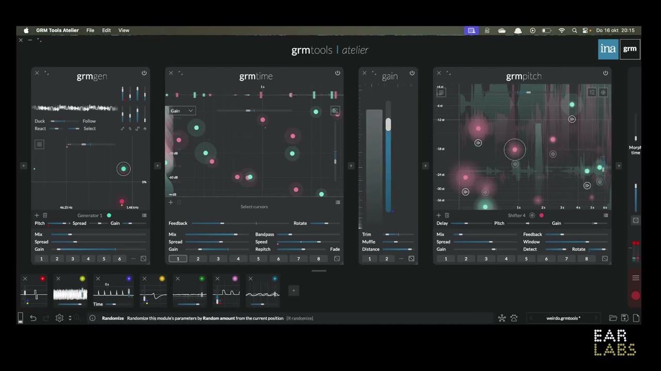Adjust the Window slider in grmpitch
The image size is (661, 371).
click(576, 242)
